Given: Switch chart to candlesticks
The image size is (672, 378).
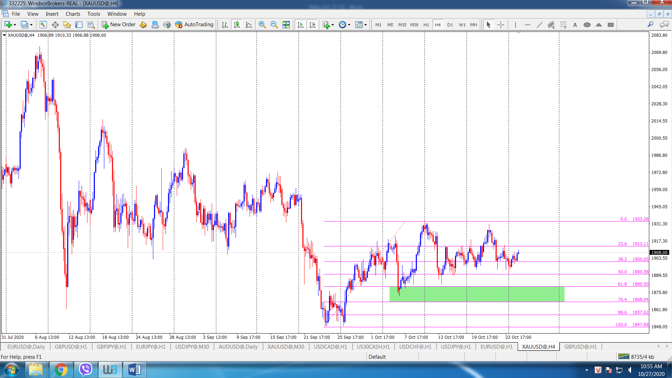Looking at the screenshot, I should click(x=237, y=24).
